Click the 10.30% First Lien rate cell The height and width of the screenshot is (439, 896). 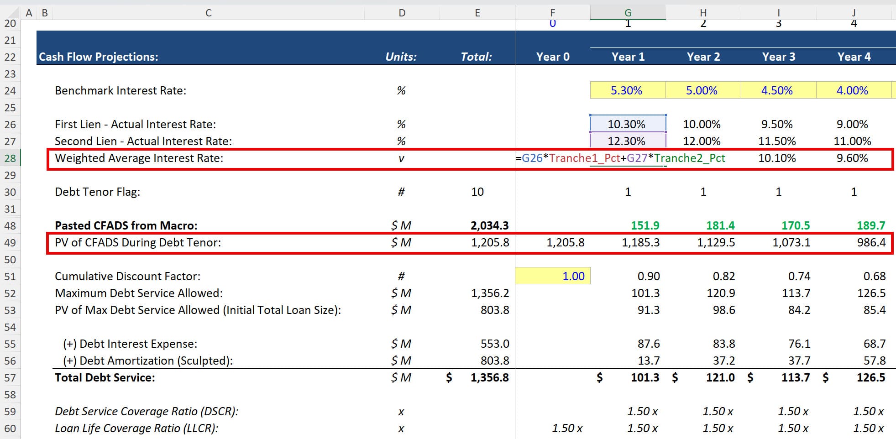628,124
